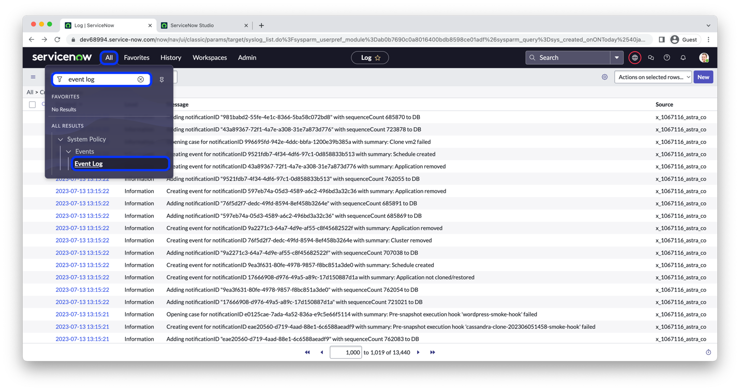
Task: Reload the page with browser refresh
Action: pos(57,39)
